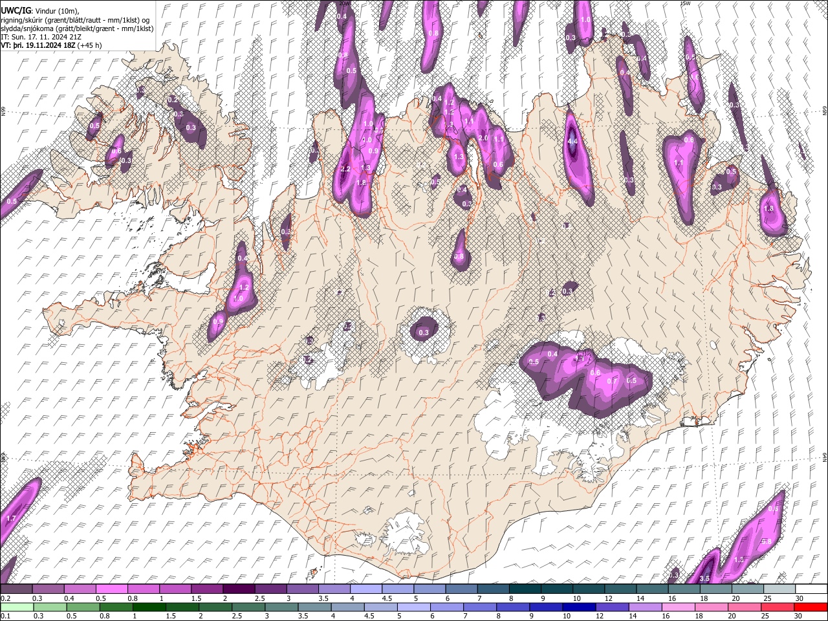Click the '20W' longitude label

coord(344,3)
